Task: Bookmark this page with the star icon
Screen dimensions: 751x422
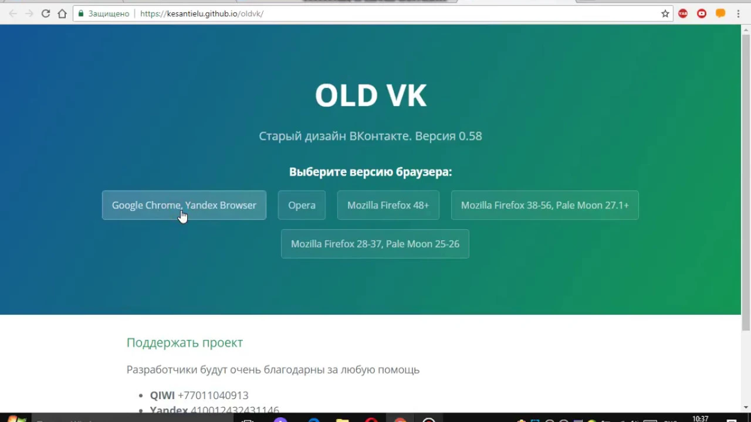Action: [x=665, y=13]
